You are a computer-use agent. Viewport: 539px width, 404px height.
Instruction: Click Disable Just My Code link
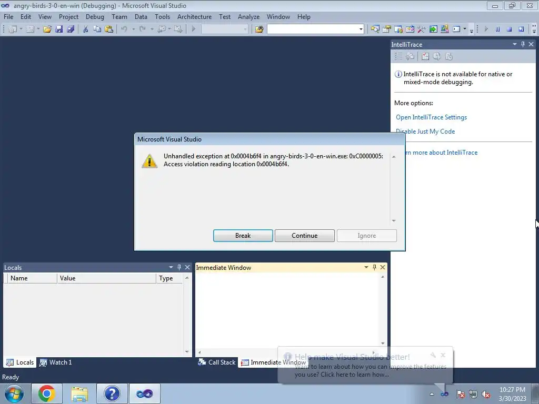(425, 131)
